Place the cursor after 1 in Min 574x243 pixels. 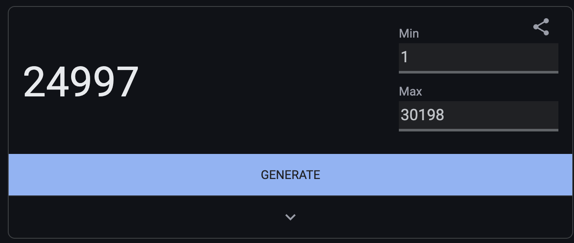point(409,57)
